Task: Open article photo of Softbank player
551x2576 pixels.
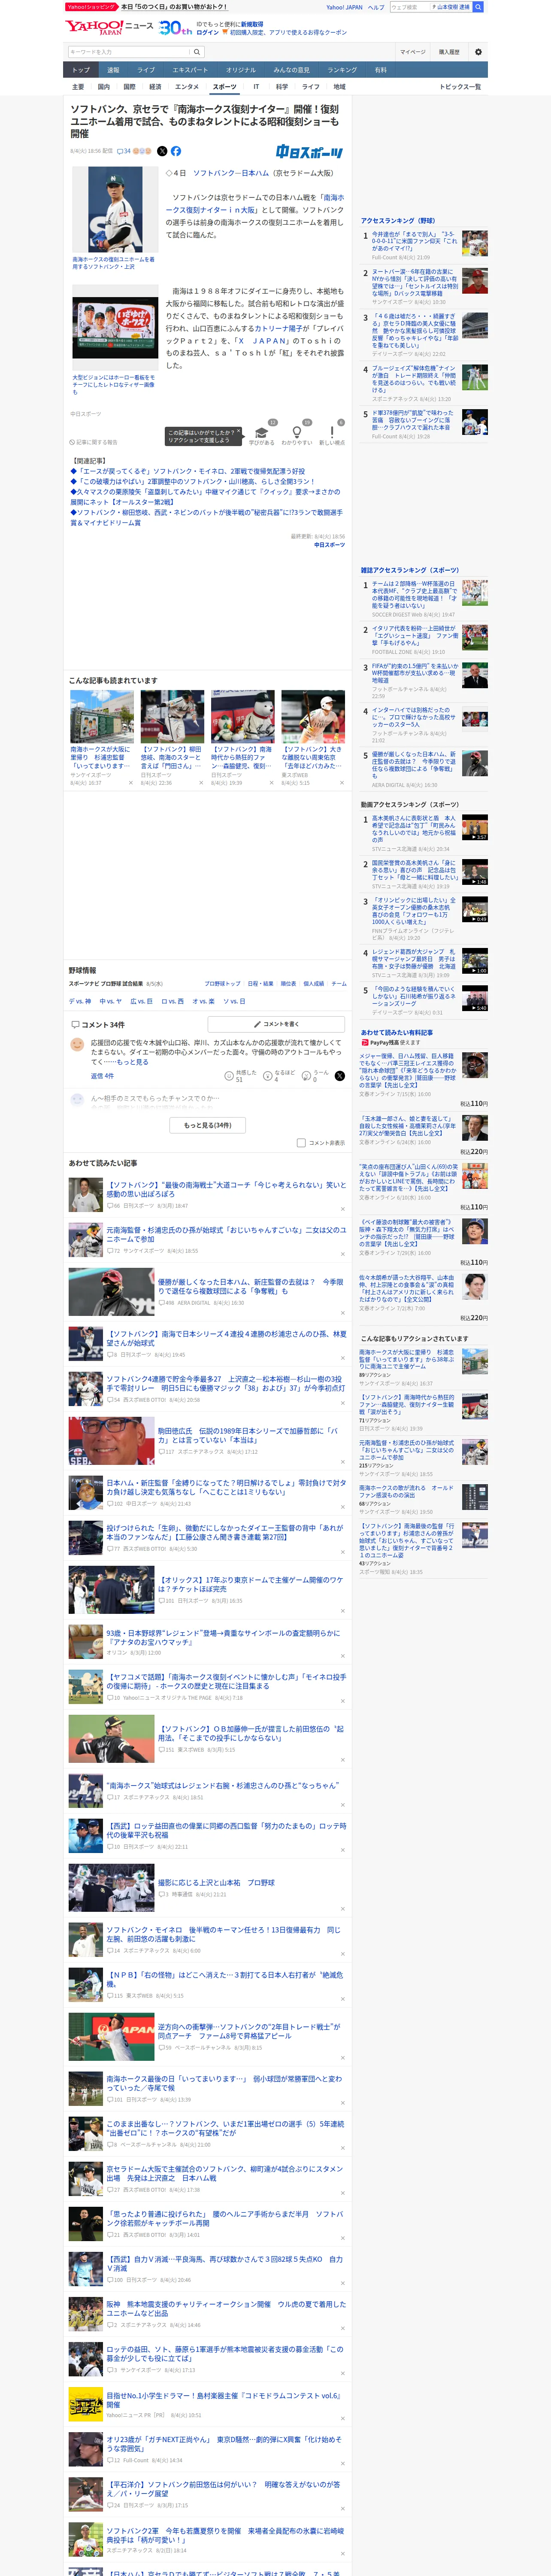Action: coord(116,209)
